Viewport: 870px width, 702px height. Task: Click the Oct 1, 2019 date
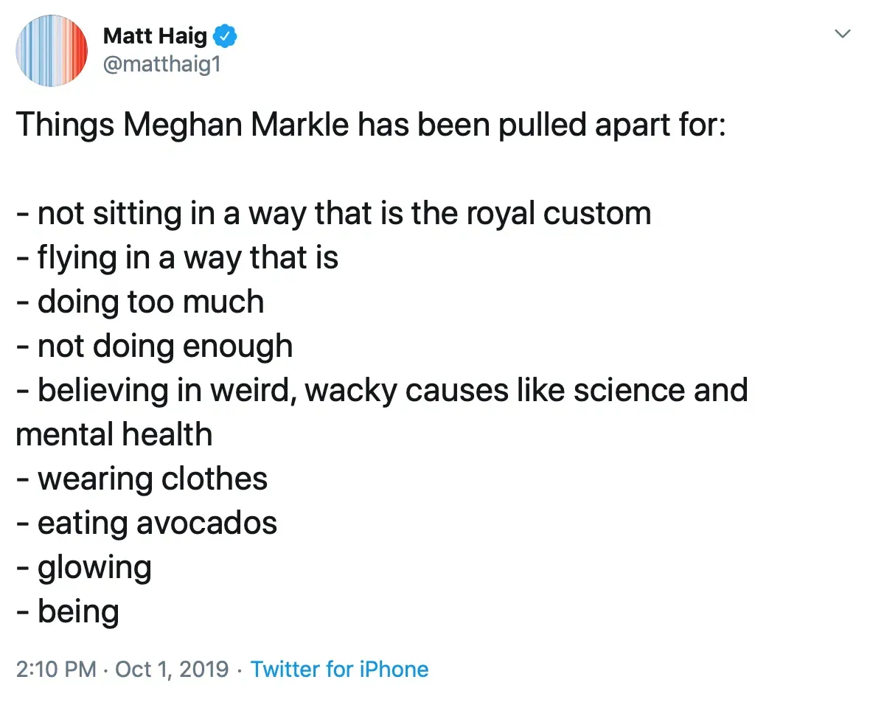[x=171, y=670]
